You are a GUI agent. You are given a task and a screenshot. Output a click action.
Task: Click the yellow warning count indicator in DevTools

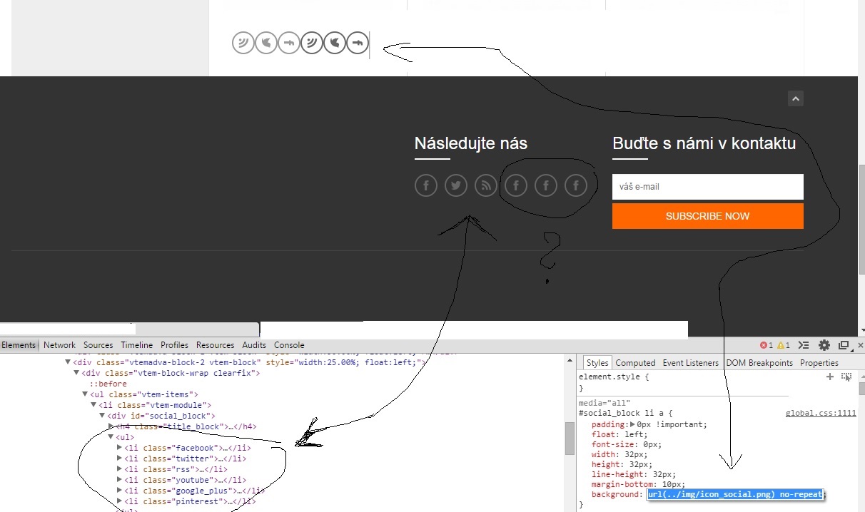coord(783,345)
